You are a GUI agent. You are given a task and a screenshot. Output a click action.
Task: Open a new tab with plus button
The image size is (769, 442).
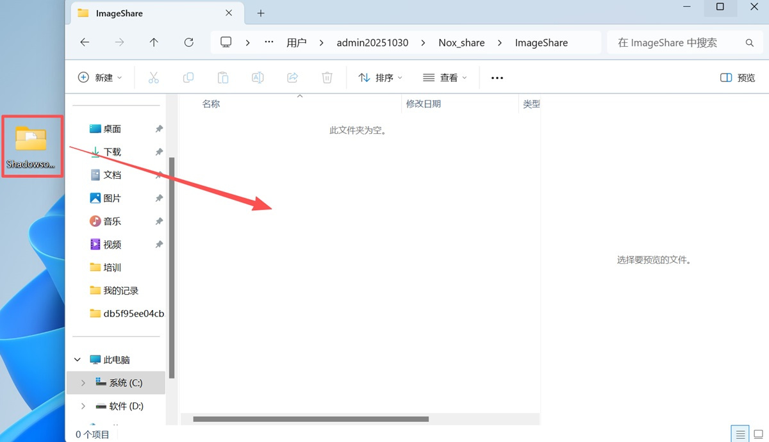pos(261,13)
